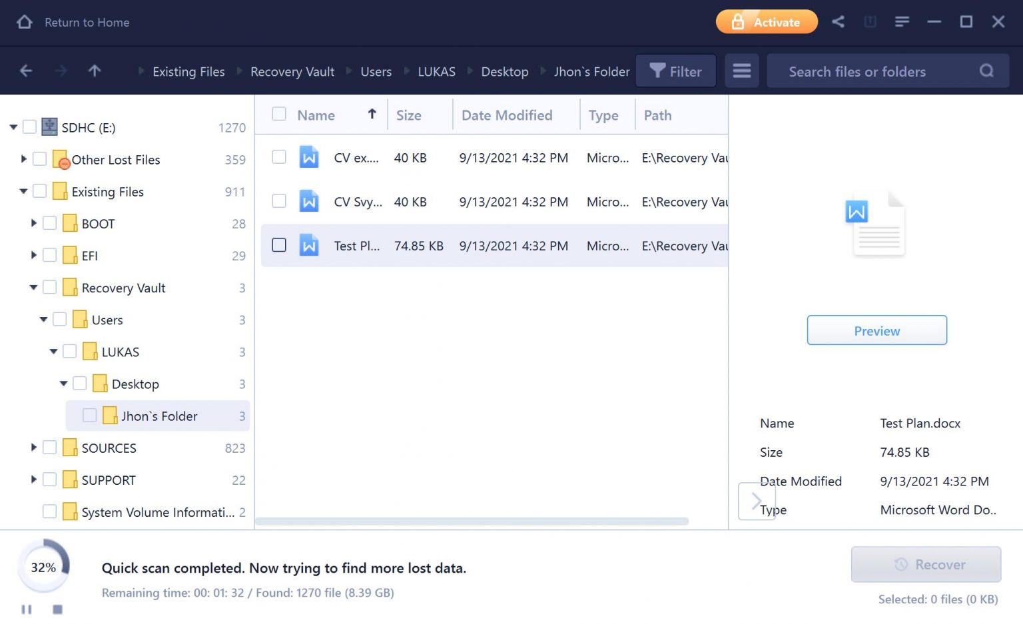This screenshot has width=1023, height=624.
Task: Open the Filter panel
Action: [x=675, y=71]
